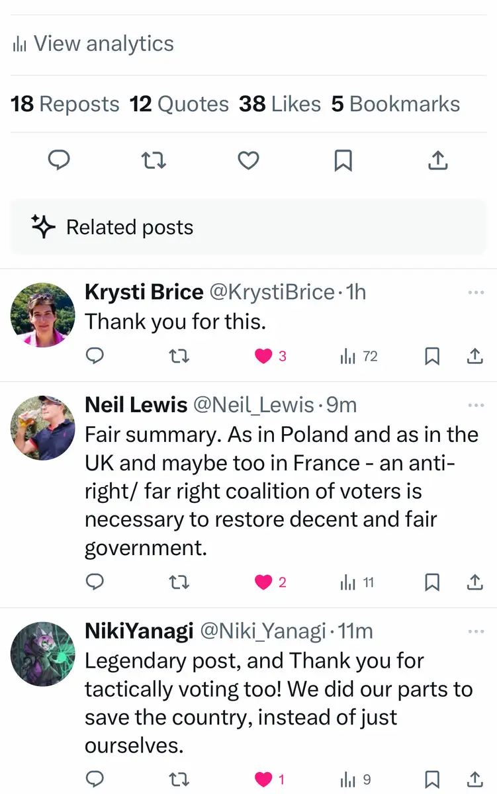The width and height of the screenshot is (497, 794).
Task: View analytics icon on Krysti Brice's reply
Action: (x=348, y=357)
